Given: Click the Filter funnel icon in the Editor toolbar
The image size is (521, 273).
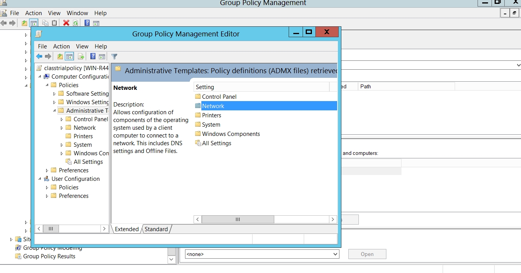Looking at the screenshot, I should [114, 57].
